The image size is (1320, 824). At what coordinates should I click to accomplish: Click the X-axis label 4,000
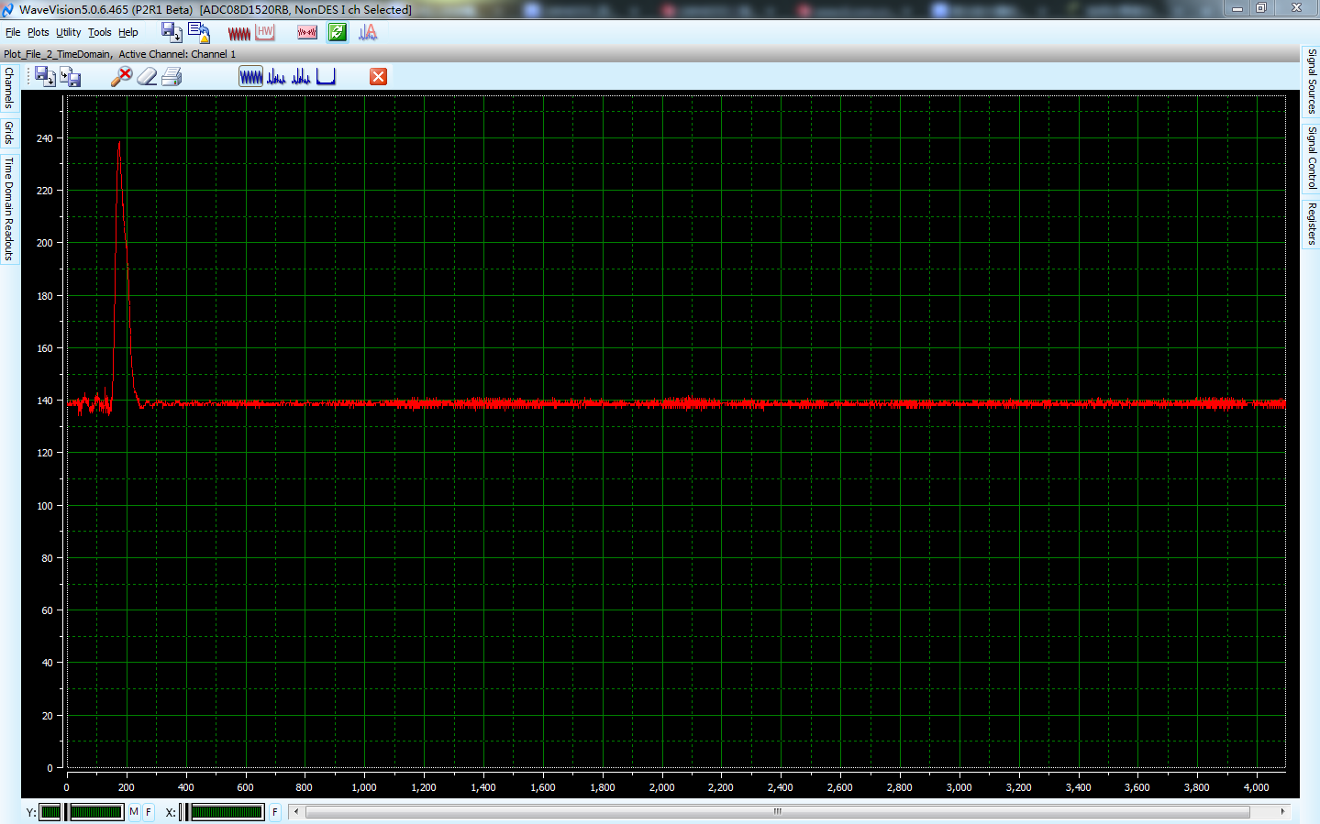point(1256,787)
